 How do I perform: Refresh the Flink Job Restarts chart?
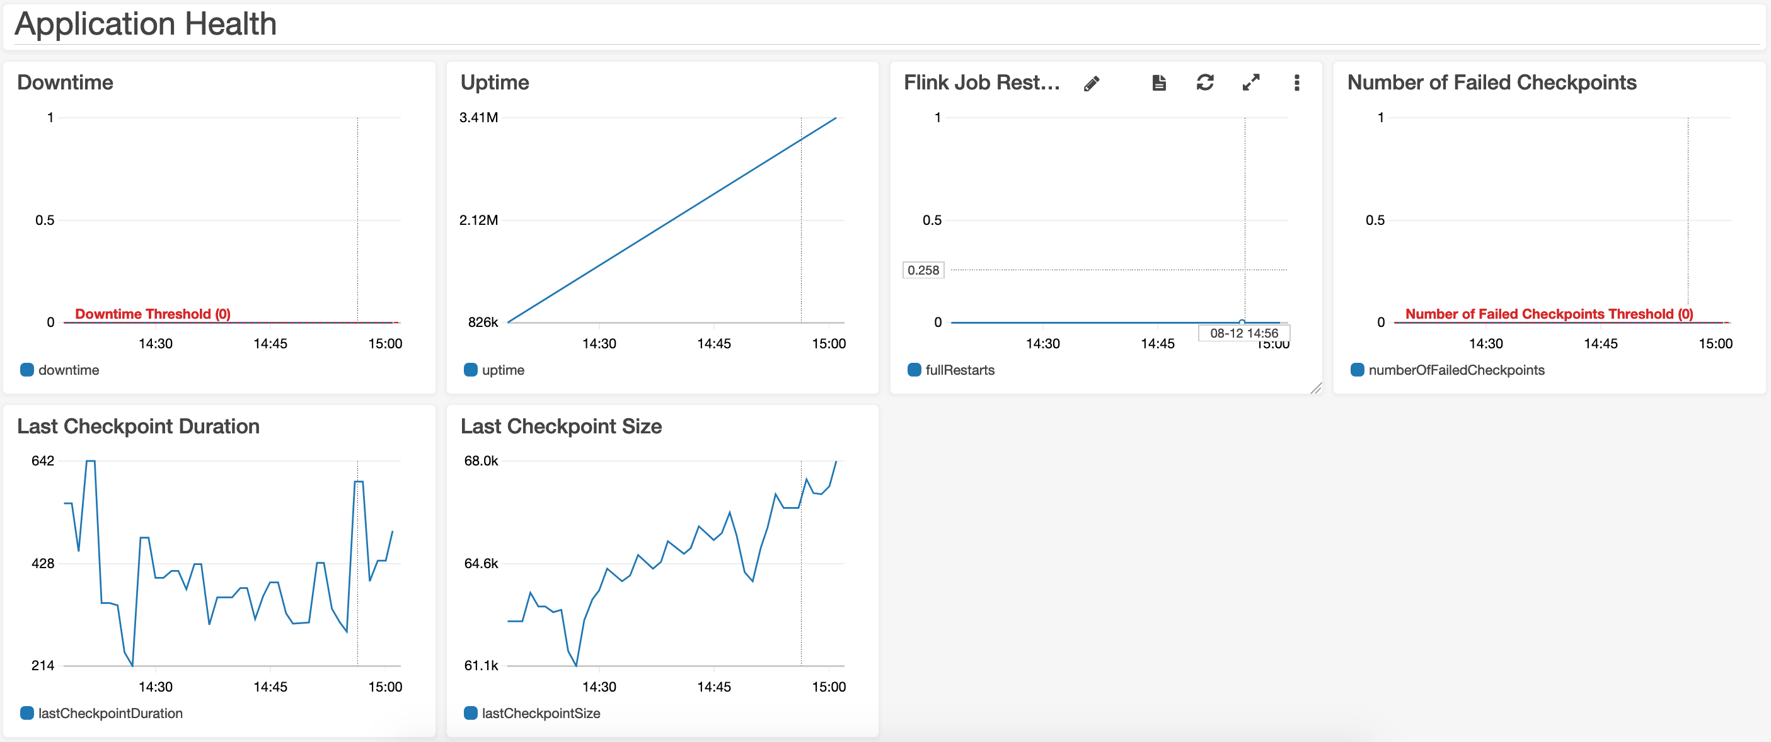tap(1204, 83)
